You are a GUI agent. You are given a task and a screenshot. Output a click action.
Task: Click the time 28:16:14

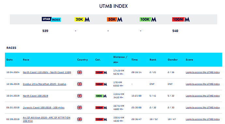click(x=136, y=72)
